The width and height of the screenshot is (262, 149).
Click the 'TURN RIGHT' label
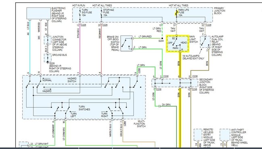(104, 115)
